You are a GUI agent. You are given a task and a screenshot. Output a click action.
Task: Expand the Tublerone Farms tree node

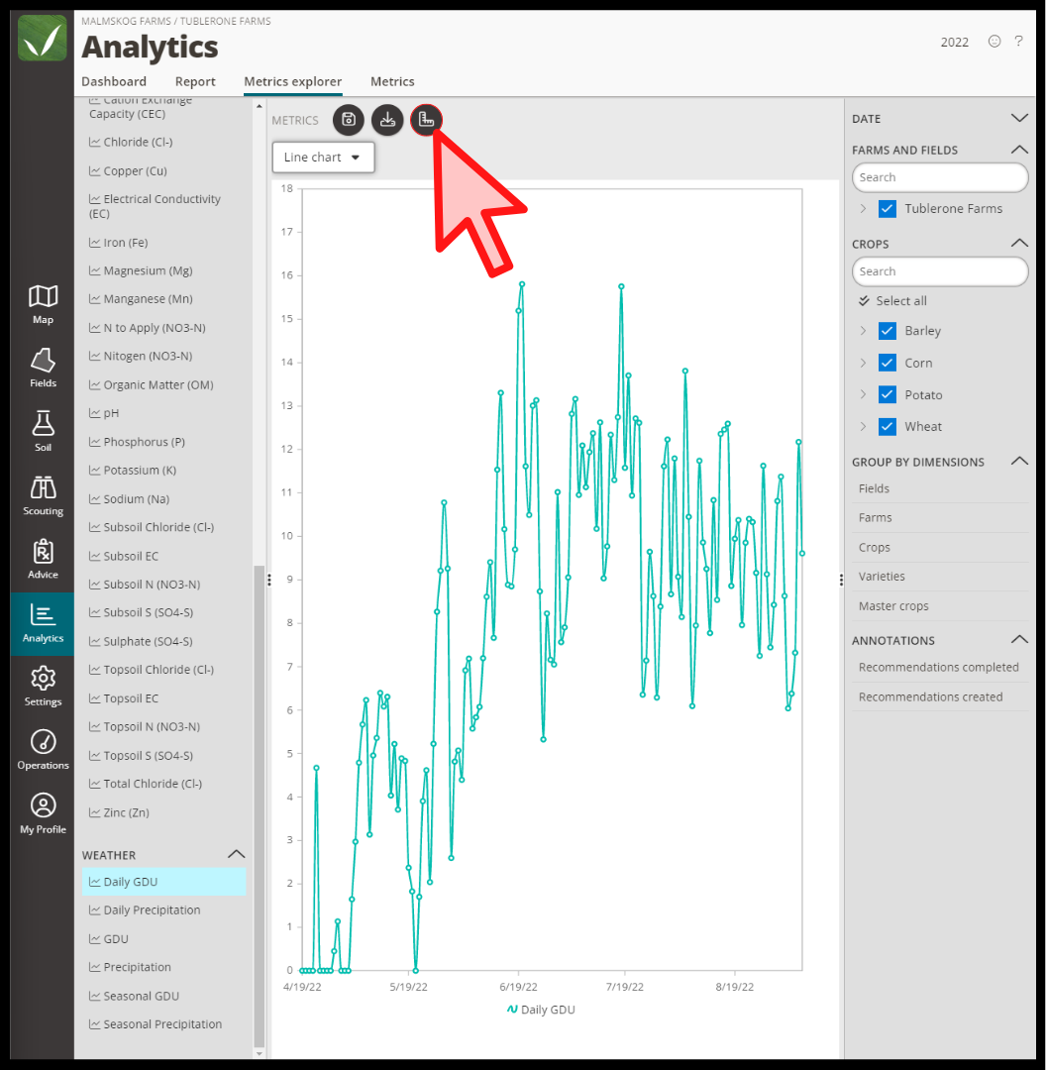pos(863,209)
